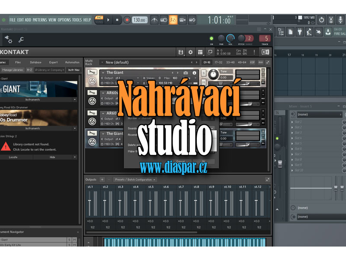
Task: Open Kontakt settings gear icon
Action: pyautogui.click(x=191, y=52)
